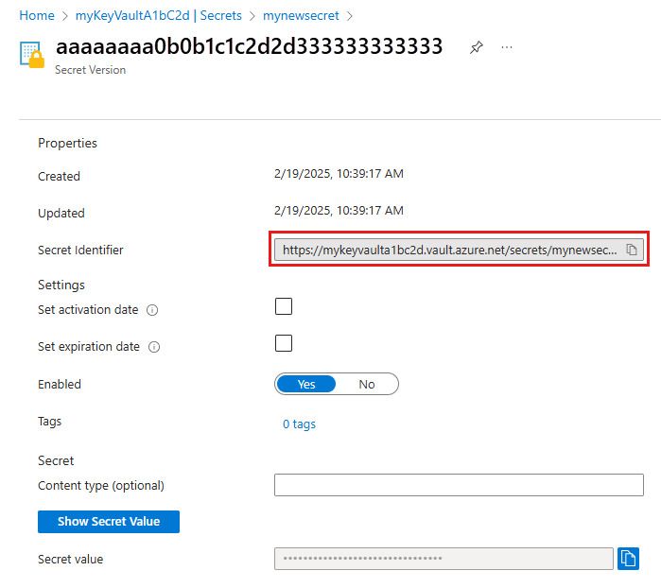Screen dimensions: 661x588
Task: Click the Enabled label
Action: [60, 385]
